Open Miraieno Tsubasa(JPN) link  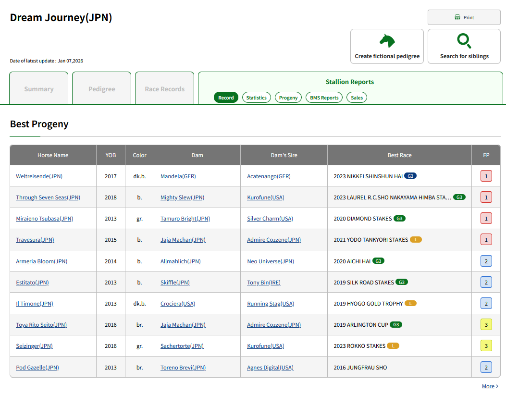(x=45, y=219)
